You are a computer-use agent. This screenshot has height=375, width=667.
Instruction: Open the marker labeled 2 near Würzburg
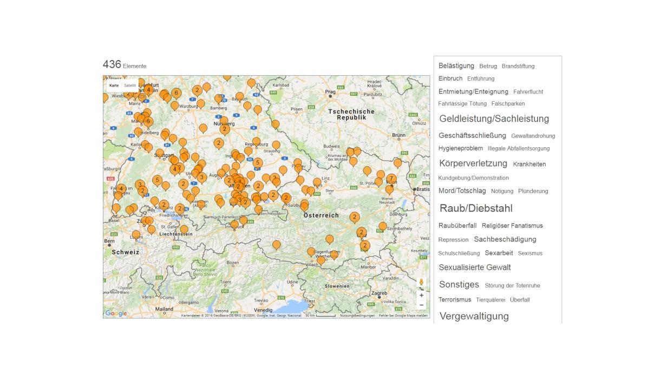197,90
